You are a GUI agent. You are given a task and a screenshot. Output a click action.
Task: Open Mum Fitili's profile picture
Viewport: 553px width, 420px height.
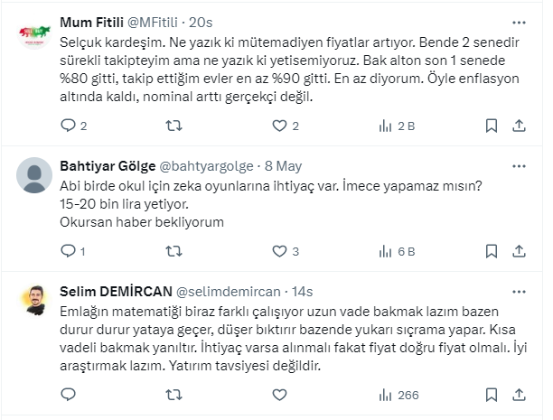click(x=34, y=34)
